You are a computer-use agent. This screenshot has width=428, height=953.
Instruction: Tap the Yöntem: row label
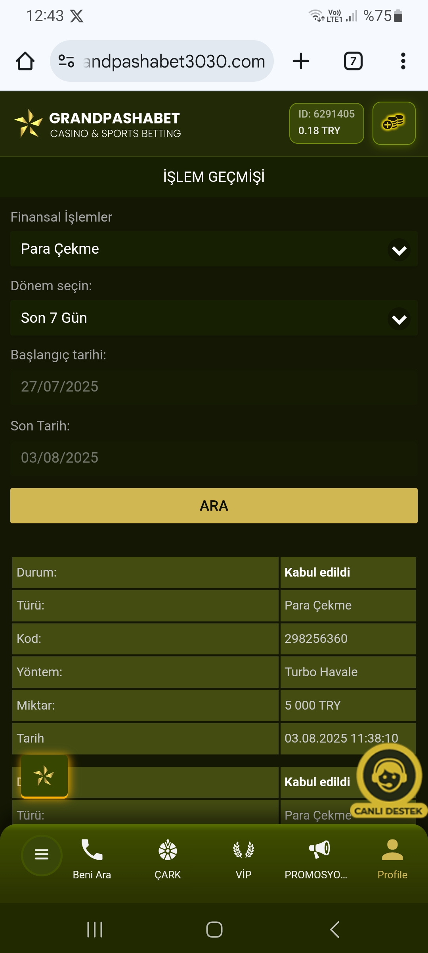pos(39,672)
